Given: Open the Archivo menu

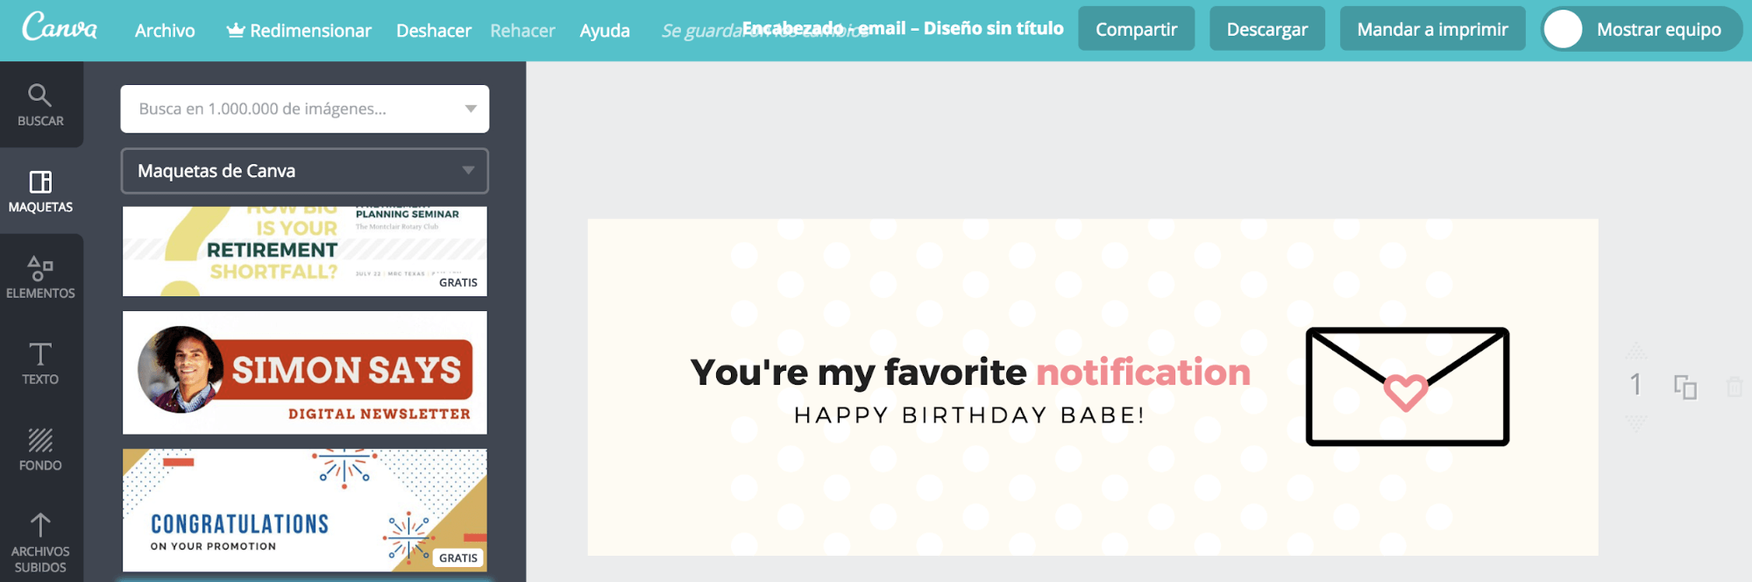Looking at the screenshot, I should (165, 31).
